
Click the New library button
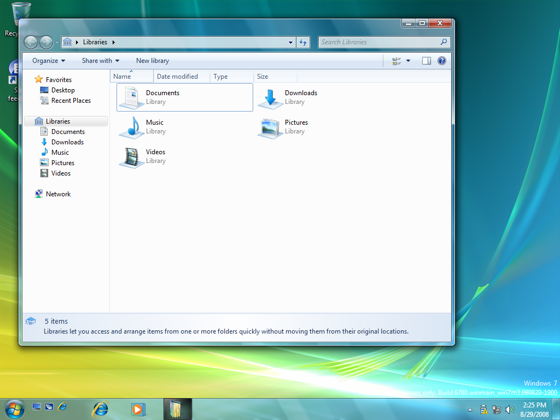coord(152,61)
